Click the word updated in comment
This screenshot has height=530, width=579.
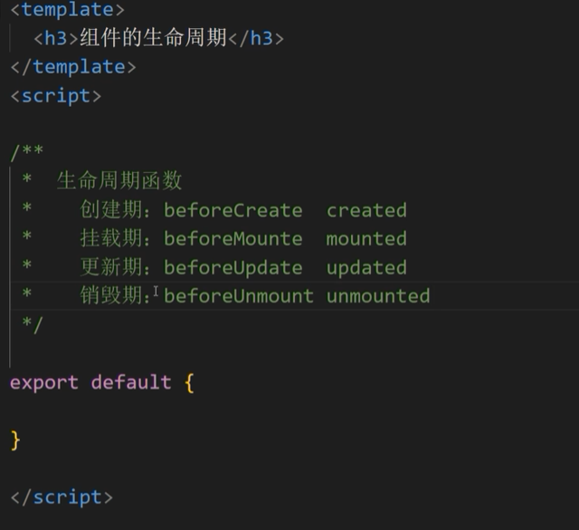click(366, 267)
